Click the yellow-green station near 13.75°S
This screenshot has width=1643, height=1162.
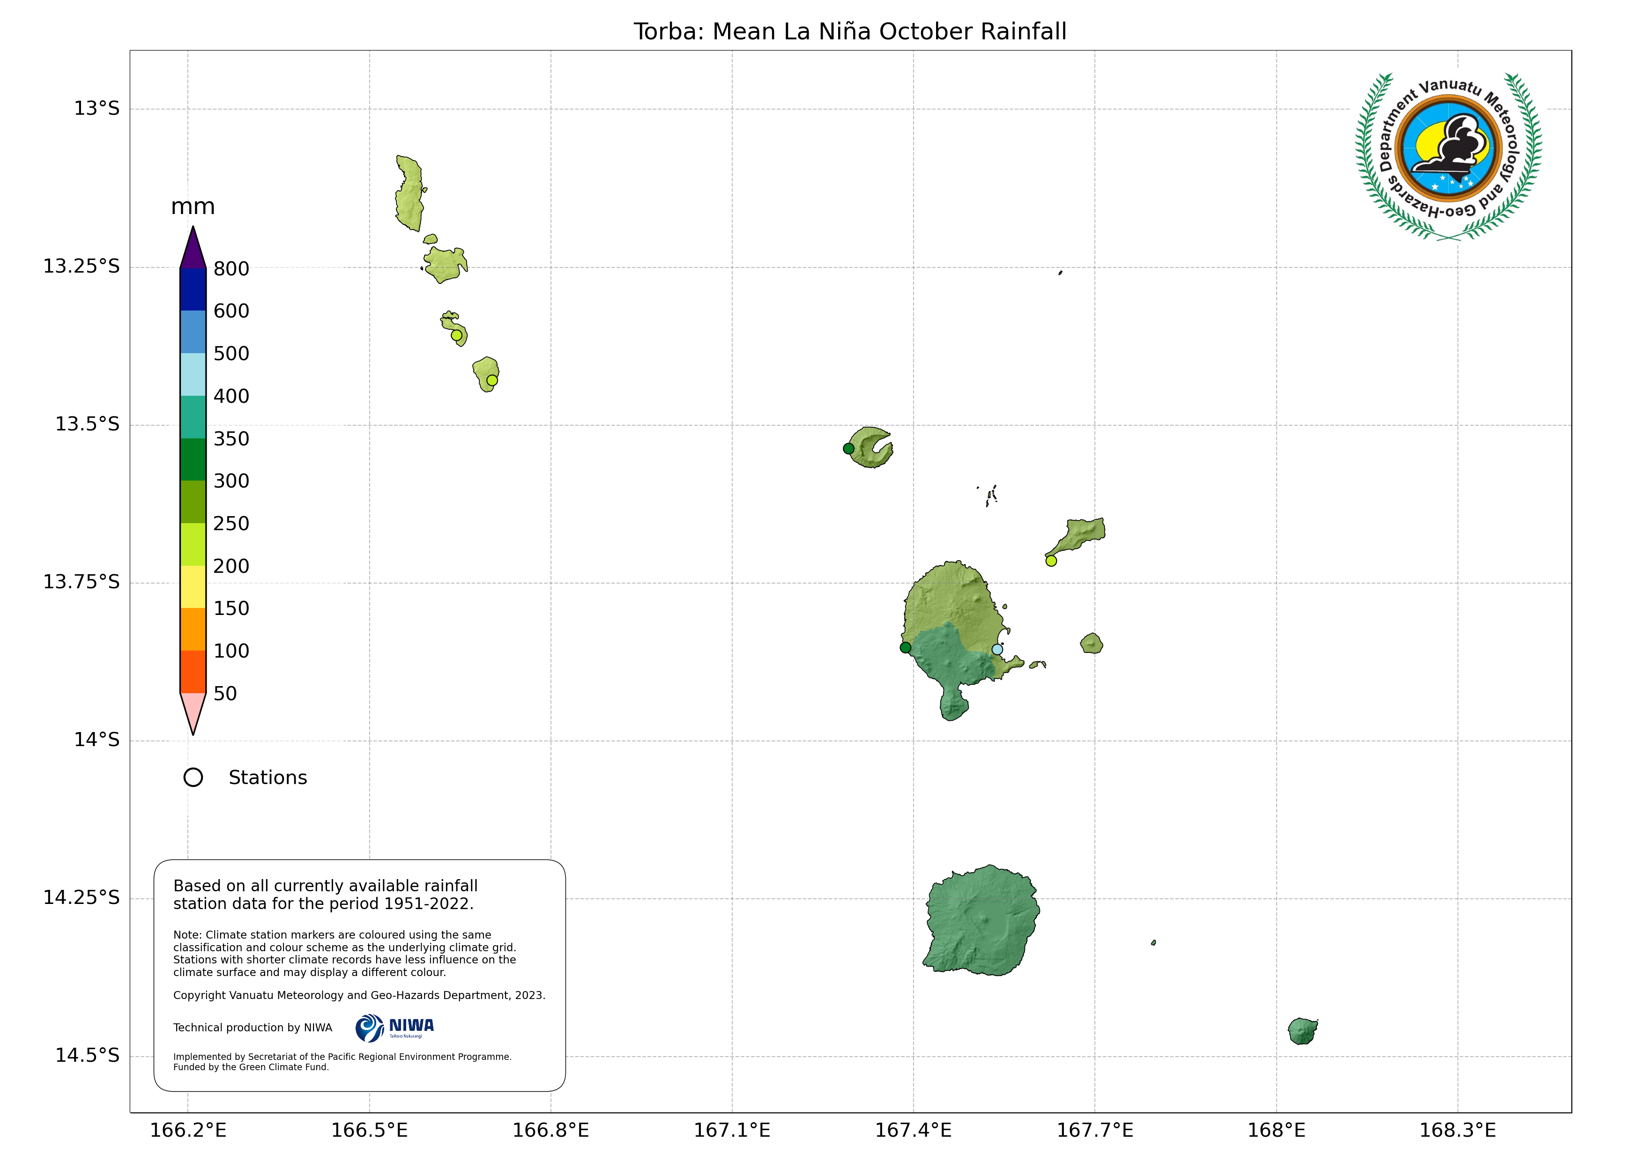(x=1051, y=561)
